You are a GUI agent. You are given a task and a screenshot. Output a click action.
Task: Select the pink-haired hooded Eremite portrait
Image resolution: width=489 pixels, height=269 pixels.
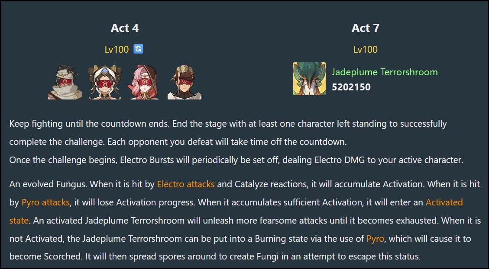144,82
